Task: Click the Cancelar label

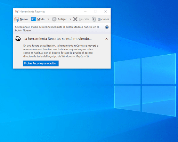Action: (84, 19)
